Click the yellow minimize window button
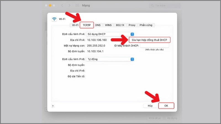Image resolution: width=221 pixels, height=124 pixels. click(50, 5)
